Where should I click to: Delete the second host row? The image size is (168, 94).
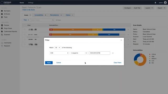point(128,34)
